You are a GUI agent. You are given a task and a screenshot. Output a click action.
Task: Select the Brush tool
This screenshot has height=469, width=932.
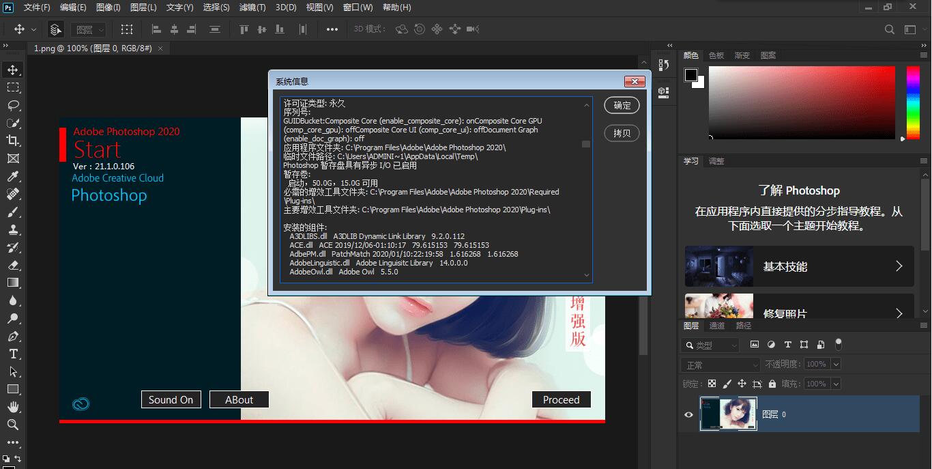tap(13, 212)
